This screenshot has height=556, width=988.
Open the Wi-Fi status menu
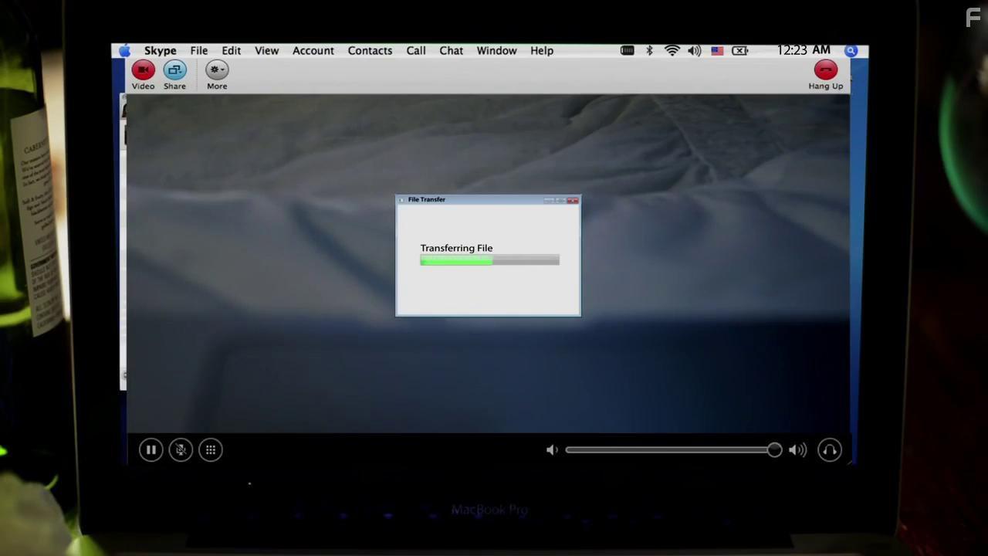coord(672,51)
